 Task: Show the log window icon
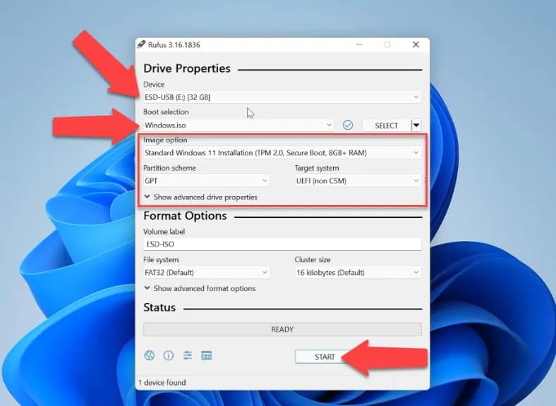[207, 356]
